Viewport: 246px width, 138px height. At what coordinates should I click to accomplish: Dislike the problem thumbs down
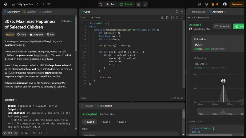pos(16,133)
